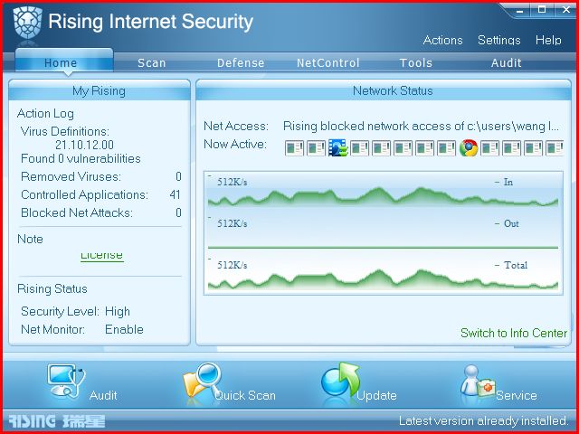Open the Actions menu
579x434 pixels.
pyautogui.click(x=442, y=40)
